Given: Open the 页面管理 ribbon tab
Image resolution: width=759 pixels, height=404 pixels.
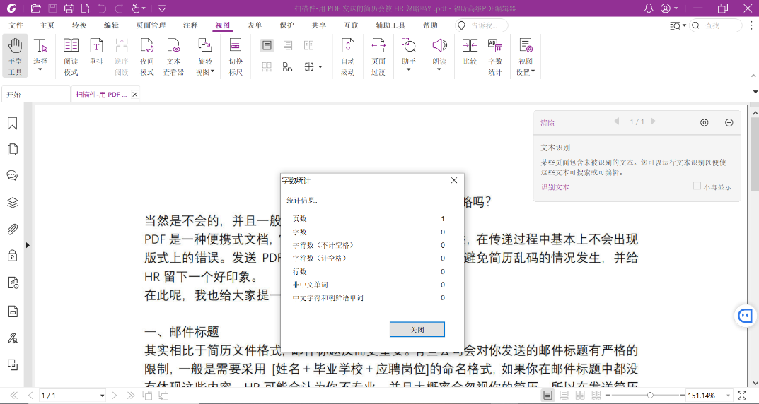Looking at the screenshot, I should 151,25.
